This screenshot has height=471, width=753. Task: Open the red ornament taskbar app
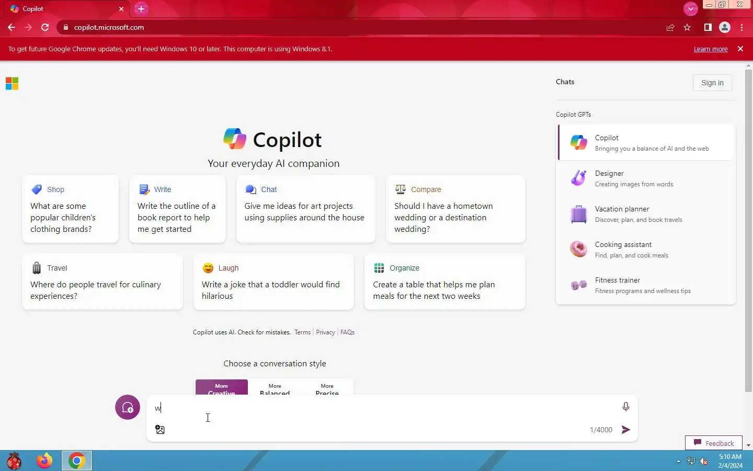tap(14, 461)
